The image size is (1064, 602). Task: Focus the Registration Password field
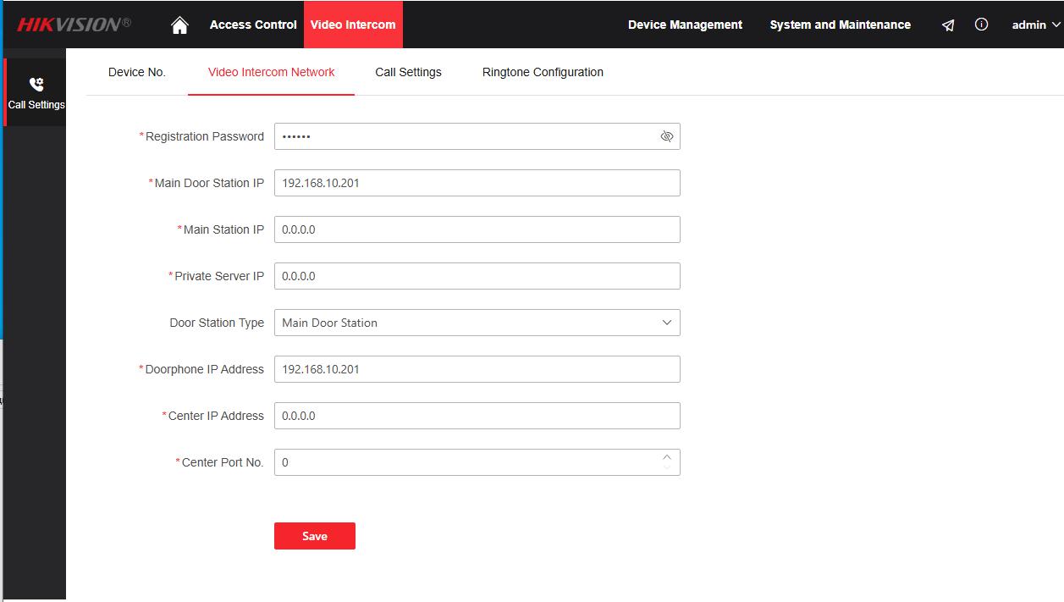[x=477, y=136]
